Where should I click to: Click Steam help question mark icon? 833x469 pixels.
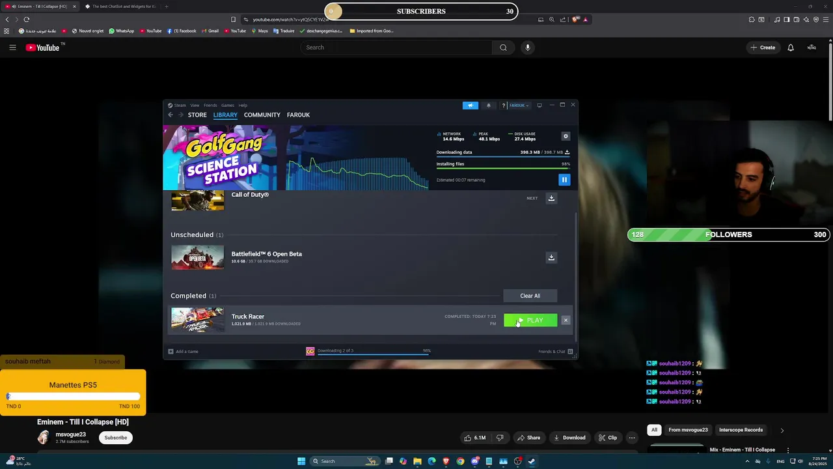[503, 106]
